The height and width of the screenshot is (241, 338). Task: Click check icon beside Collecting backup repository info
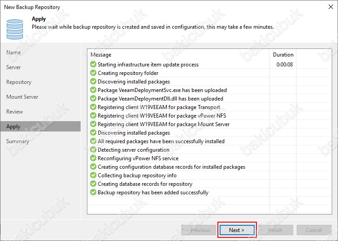pos(93,175)
